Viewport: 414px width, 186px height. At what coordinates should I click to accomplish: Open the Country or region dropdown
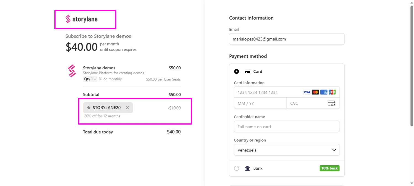click(287, 150)
